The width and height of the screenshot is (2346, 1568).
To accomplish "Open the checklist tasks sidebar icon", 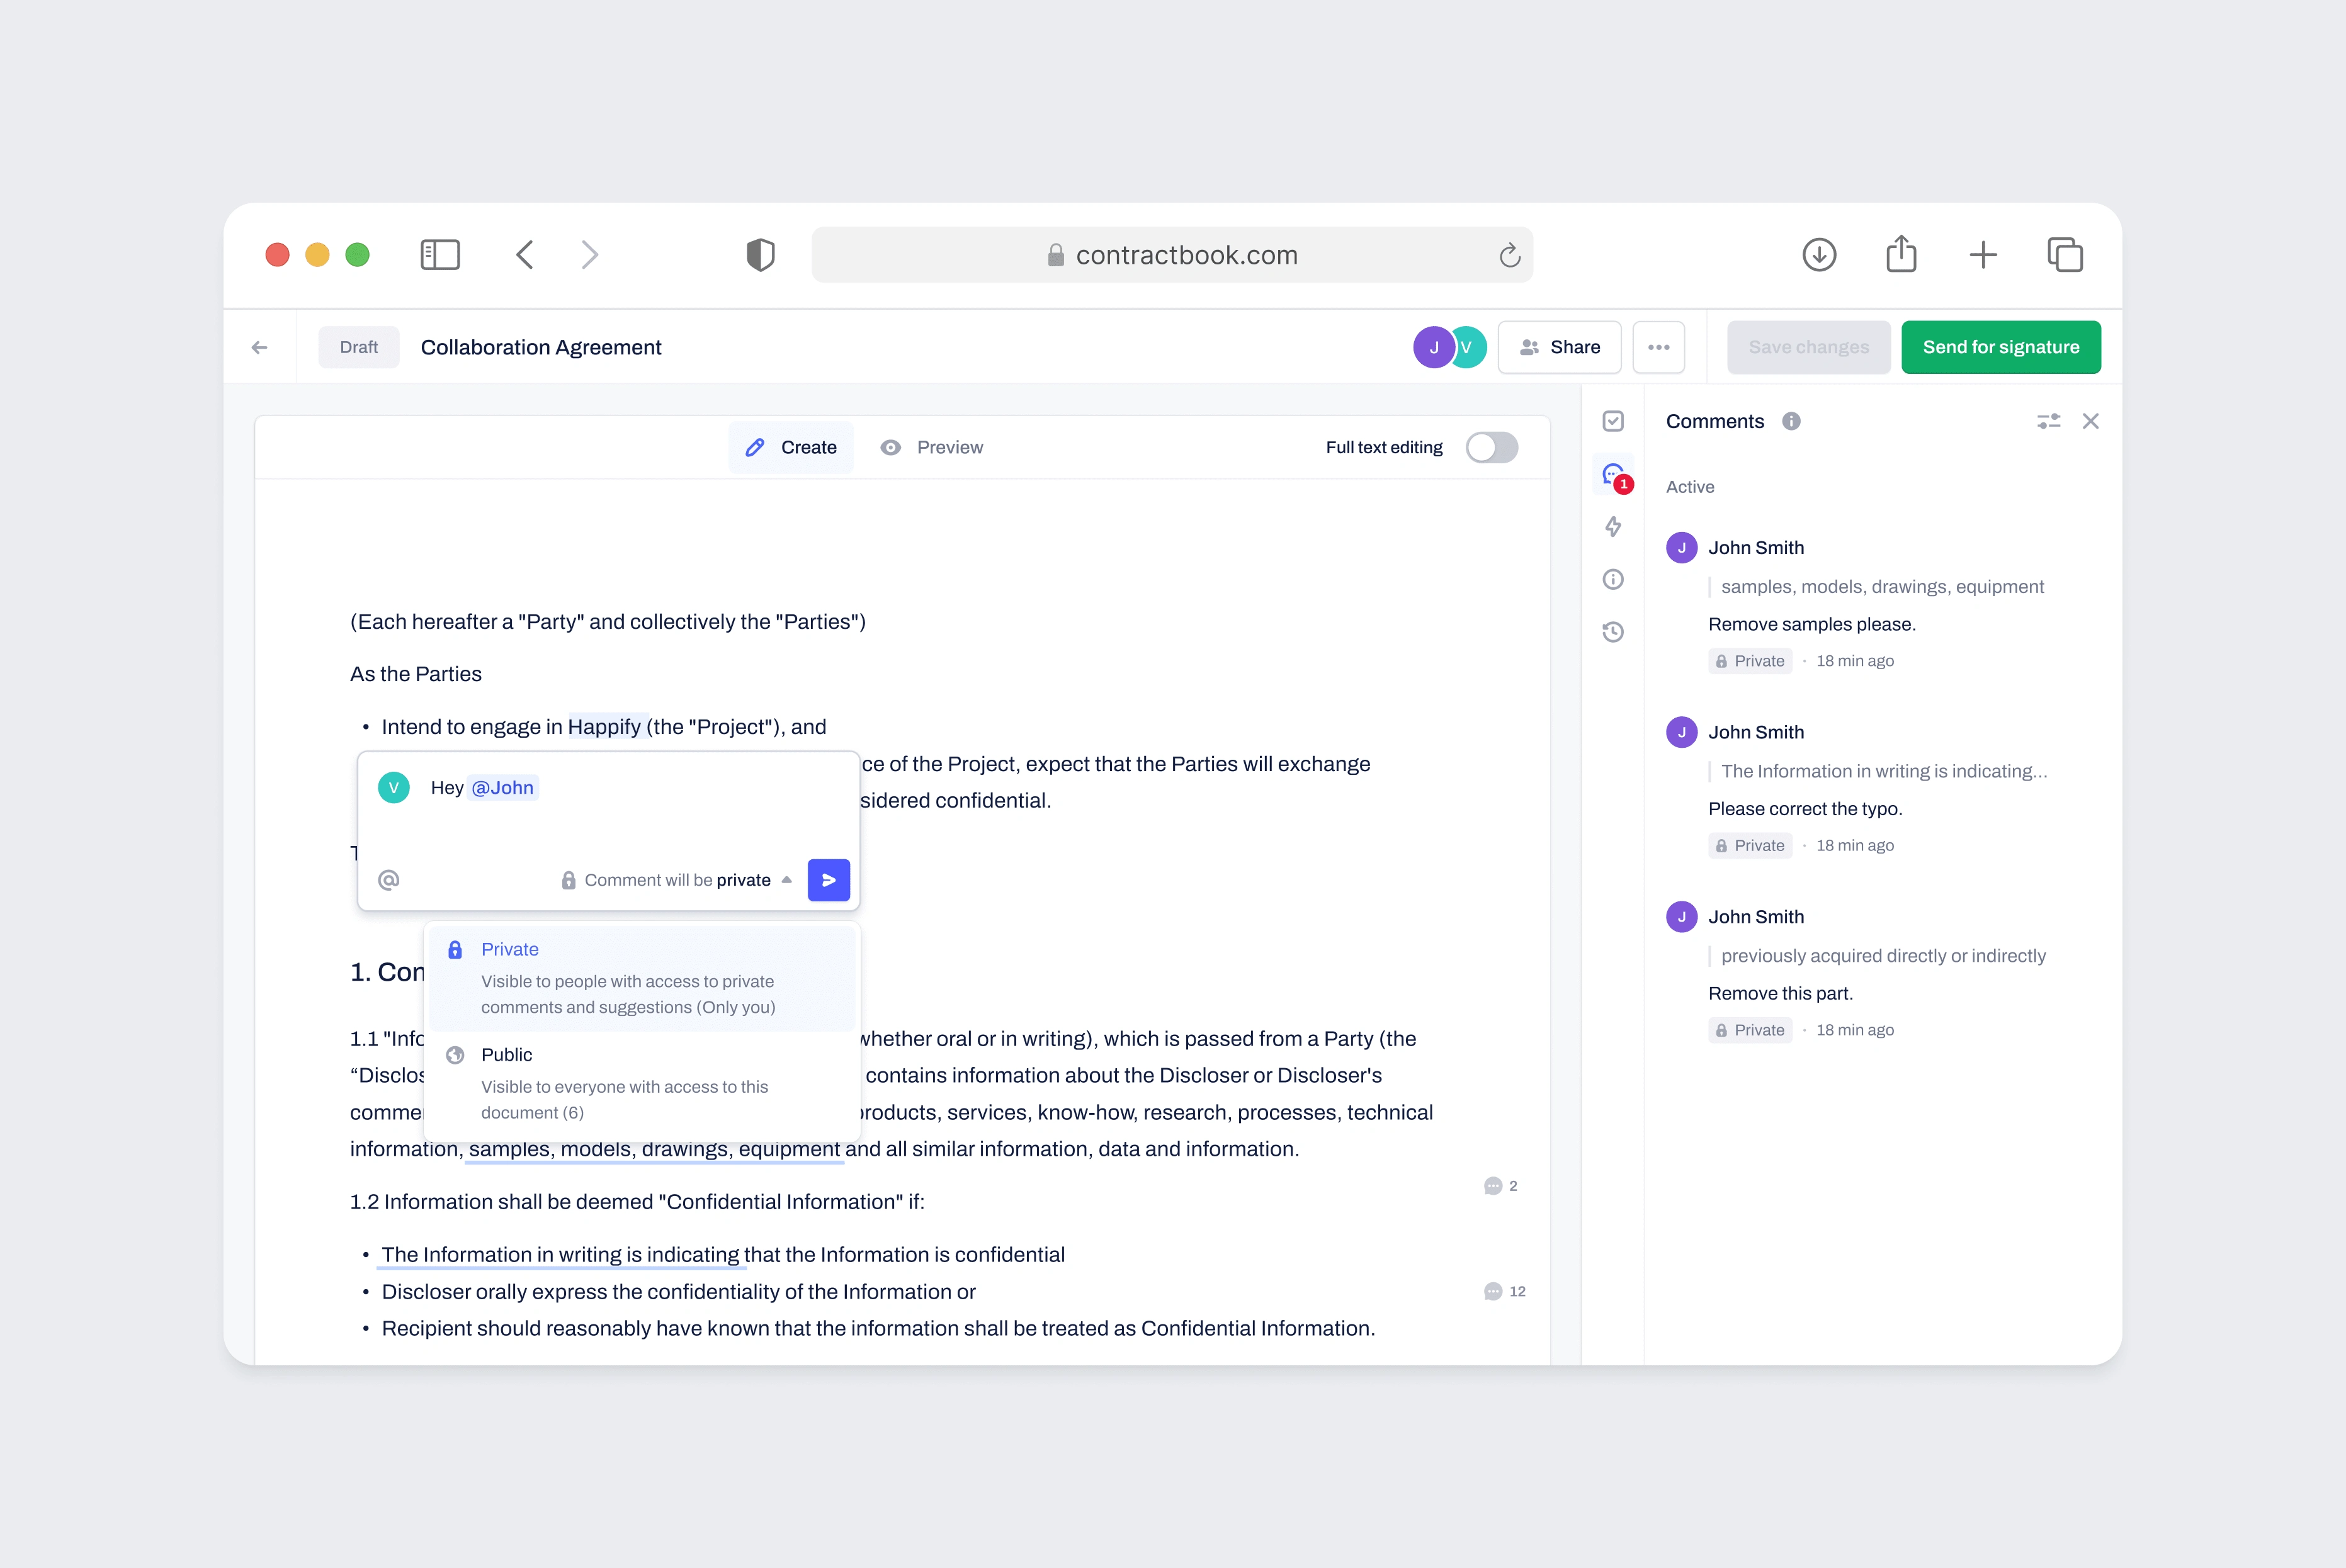I will [1613, 421].
